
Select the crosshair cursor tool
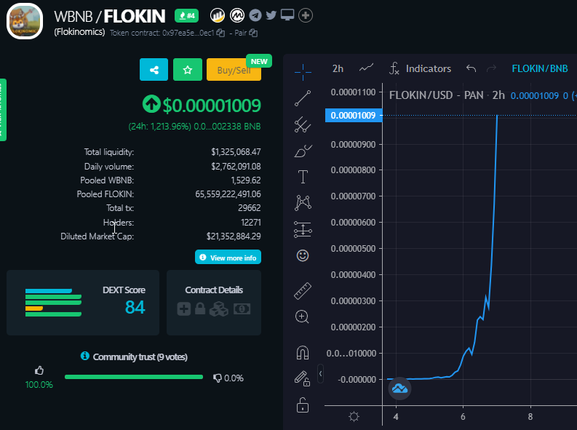coord(303,72)
